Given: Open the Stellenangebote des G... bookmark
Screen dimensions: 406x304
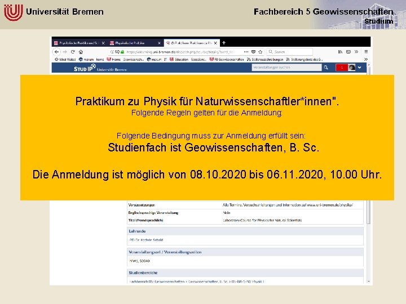Looking at the screenshot, I should point(304,60).
